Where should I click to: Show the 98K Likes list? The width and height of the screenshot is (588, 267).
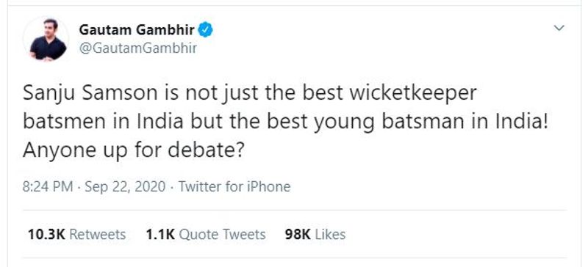[315, 235]
